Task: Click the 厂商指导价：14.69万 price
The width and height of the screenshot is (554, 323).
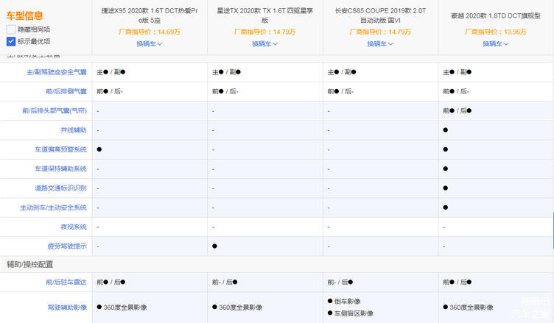Action: [x=150, y=32]
